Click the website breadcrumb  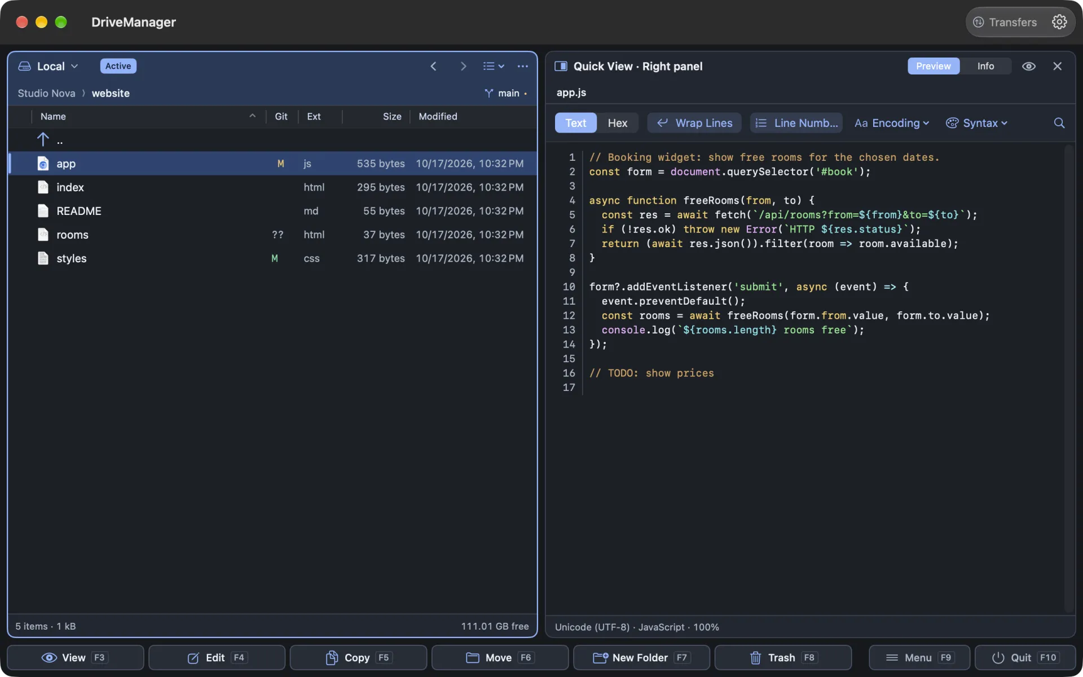point(111,93)
